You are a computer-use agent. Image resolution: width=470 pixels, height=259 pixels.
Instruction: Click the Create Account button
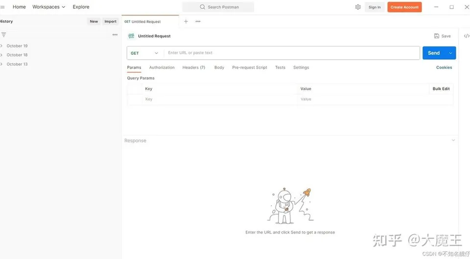(x=404, y=7)
